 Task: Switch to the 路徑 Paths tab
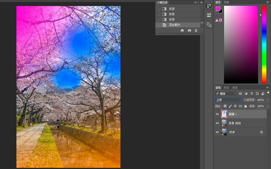click(235, 88)
